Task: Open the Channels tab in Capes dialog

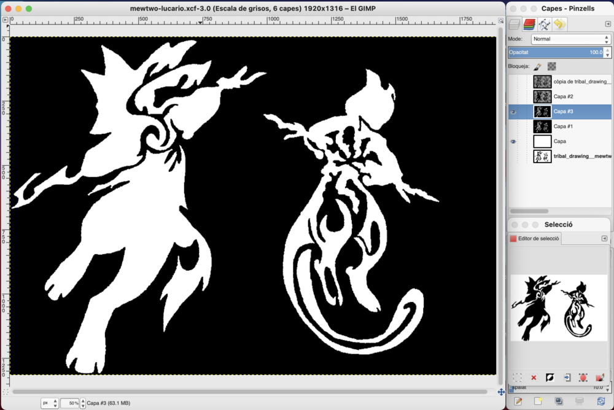Action: (529, 25)
